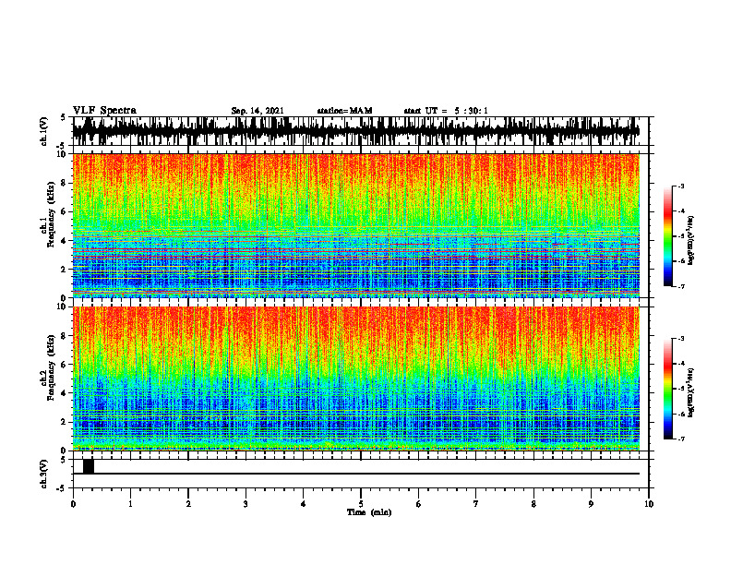
Task: Click the time axis tick label '0'
Action: pos(73,504)
